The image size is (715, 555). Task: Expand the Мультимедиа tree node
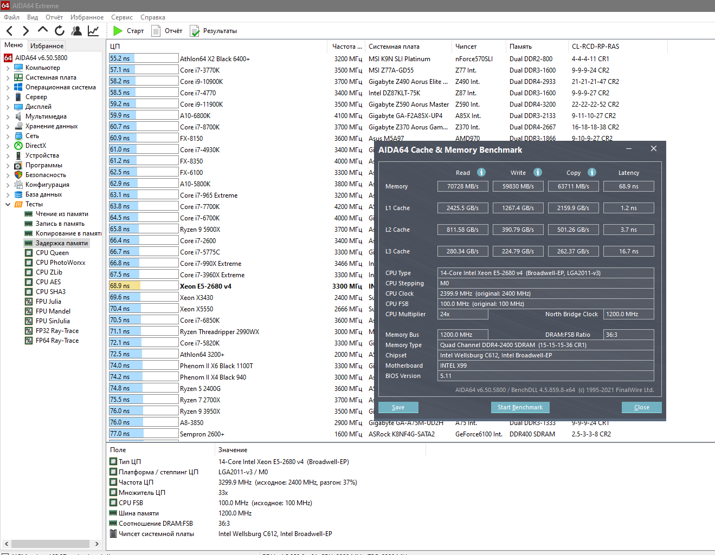point(8,116)
